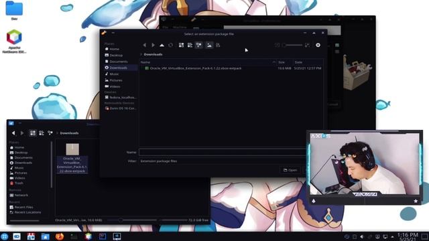
Task: Open the application launcher in taskbar
Action: click(x=5, y=236)
